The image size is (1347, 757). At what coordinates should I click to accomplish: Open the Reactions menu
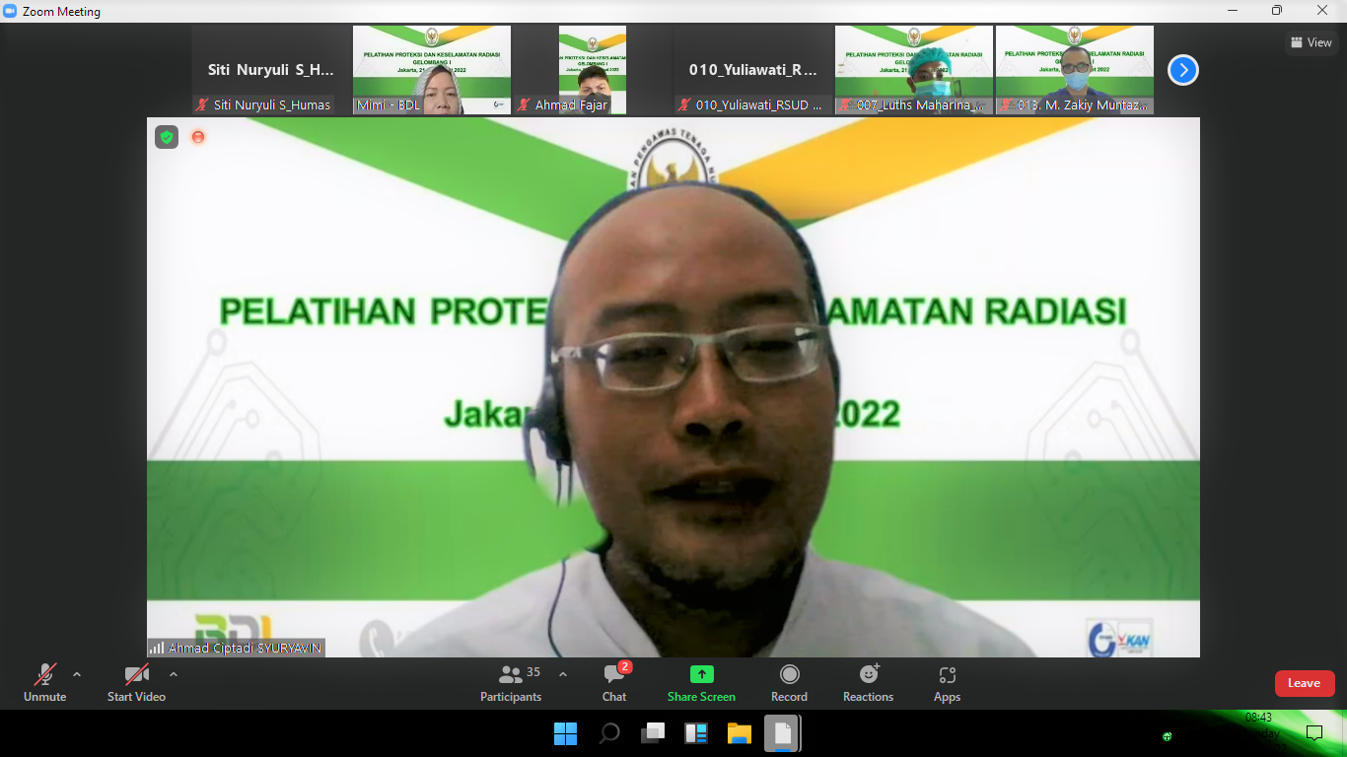pos(868,683)
